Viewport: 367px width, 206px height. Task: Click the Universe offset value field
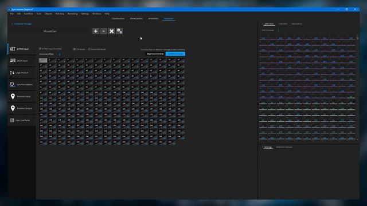[x=60, y=54]
